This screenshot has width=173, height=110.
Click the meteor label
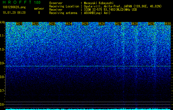[39, 9]
